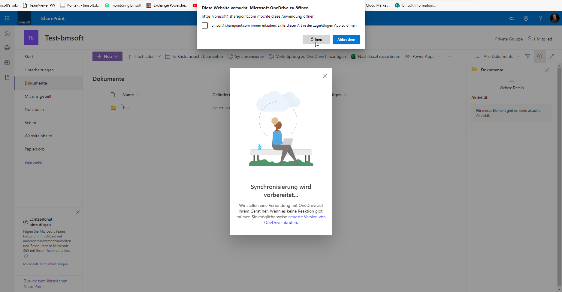Close the sync preparation dialog

pos(325,76)
